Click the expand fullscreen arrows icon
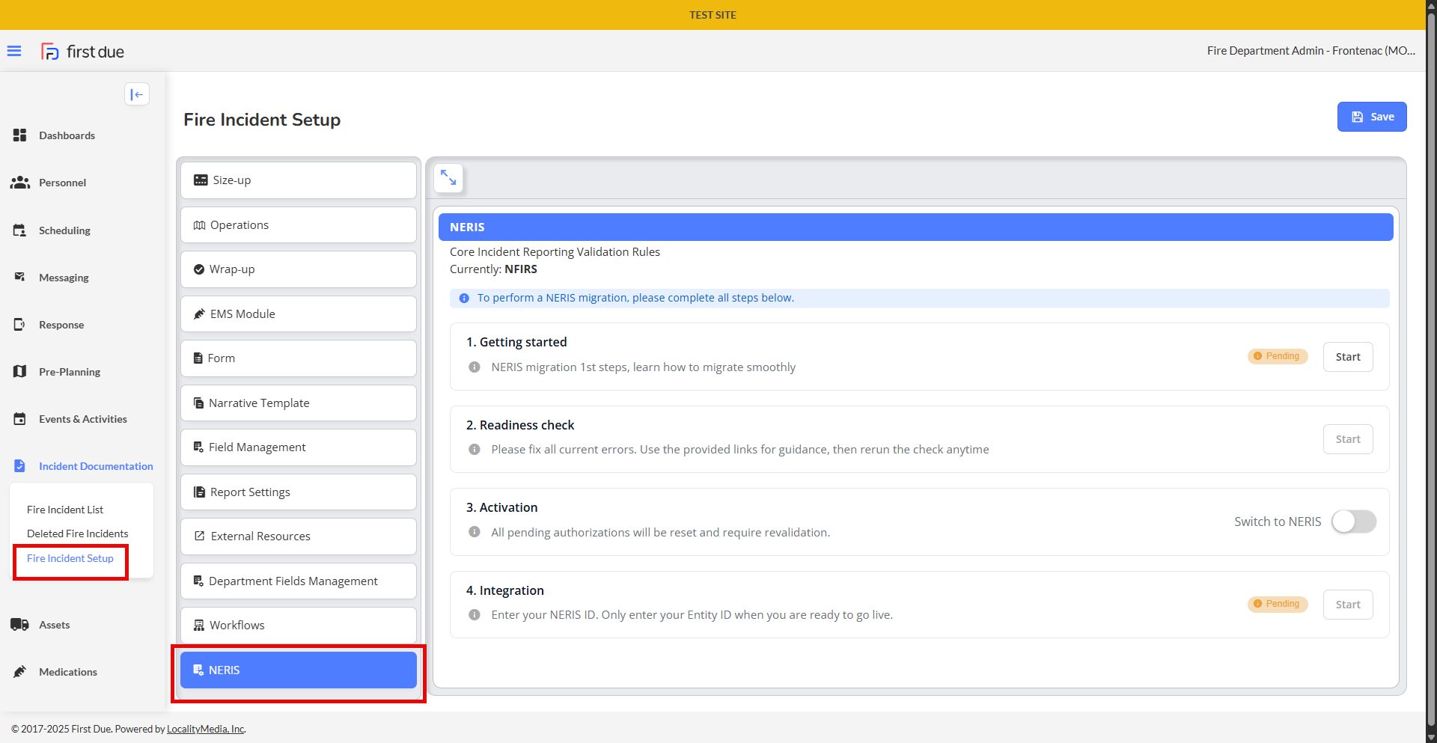The width and height of the screenshot is (1437, 743). click(x=448, y=178)
